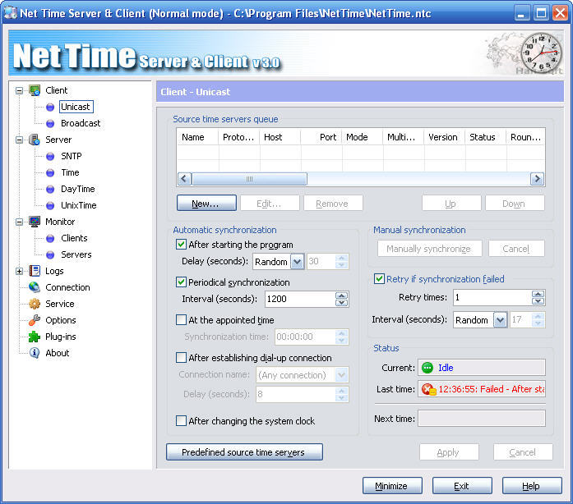Image resolution: width=573 pixels, height=504 pixels.
Task: Click the New... server button
Action: pos(206,203)
